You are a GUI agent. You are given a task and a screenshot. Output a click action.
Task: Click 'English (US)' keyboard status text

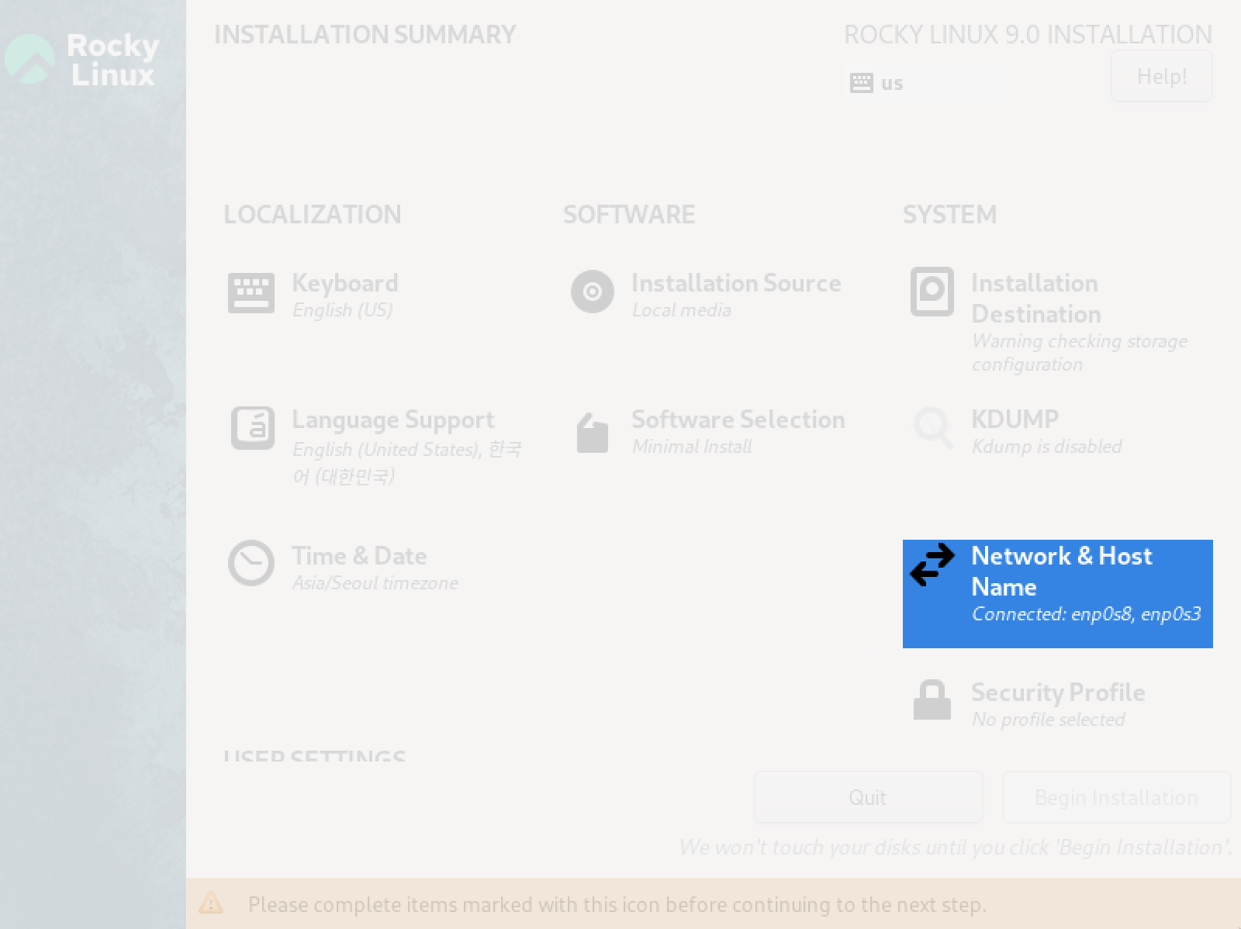click(x=342, y=310)
